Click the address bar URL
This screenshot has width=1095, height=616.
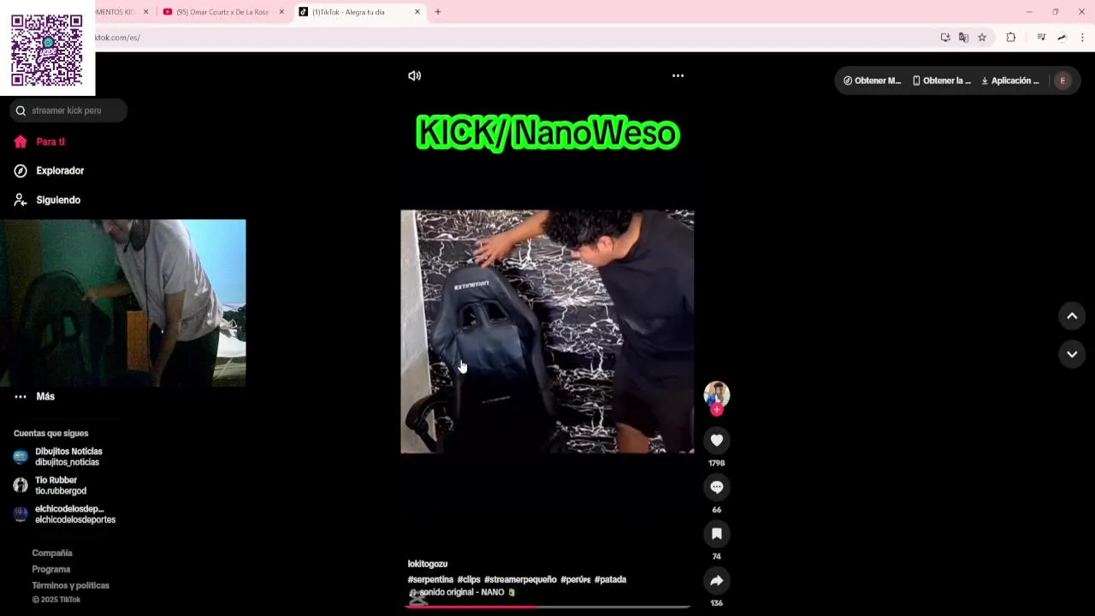tap(118, 38)
